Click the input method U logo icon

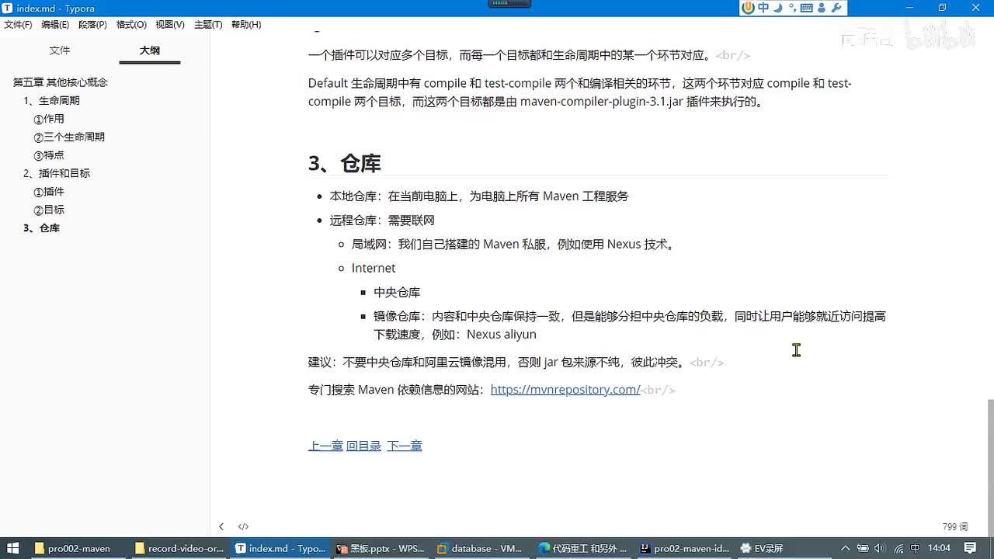click(x=749, y=8)
